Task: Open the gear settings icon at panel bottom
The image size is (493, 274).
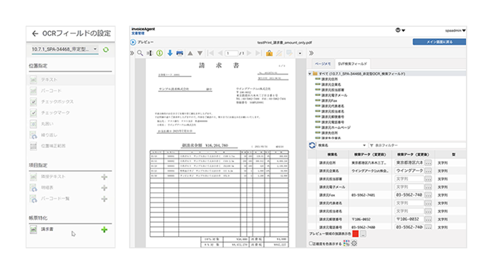Action: [x=354, y=243]
